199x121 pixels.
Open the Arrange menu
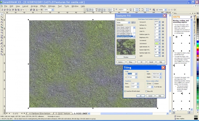click(34, 6)
